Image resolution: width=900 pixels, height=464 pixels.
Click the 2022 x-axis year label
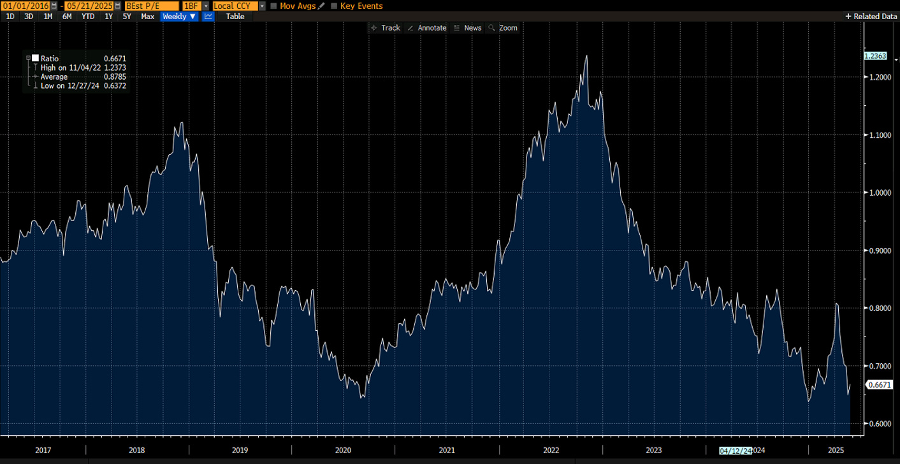551,451
